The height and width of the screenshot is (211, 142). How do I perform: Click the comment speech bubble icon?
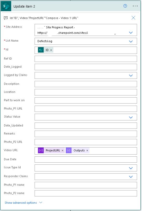click(6, 18)
